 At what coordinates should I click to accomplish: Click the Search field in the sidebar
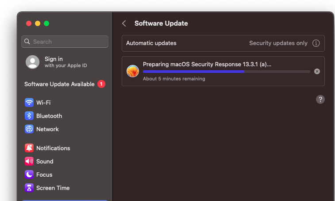click(x=65, y=42)
